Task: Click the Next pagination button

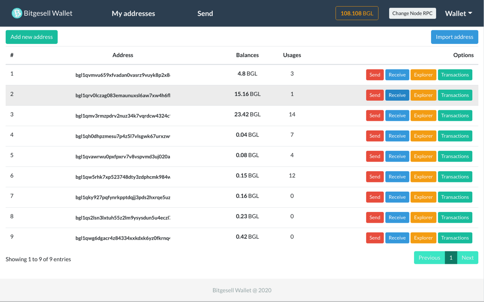Action: pos(468,257)
